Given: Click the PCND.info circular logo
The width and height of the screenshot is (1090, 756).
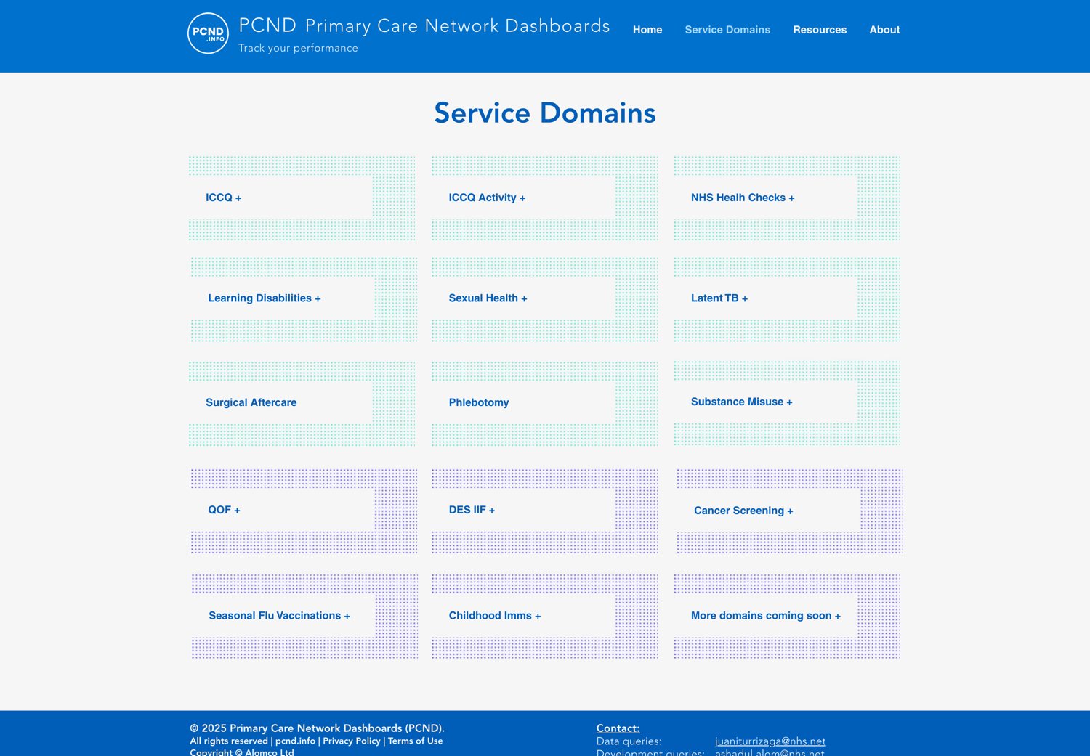Looking at the screenshot, I should point(208,33).
